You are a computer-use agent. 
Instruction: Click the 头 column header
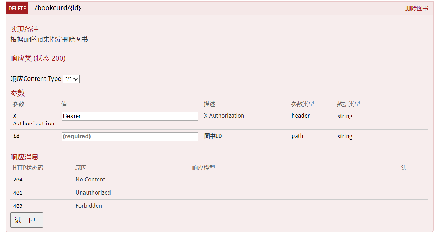[x=404, y=168]
